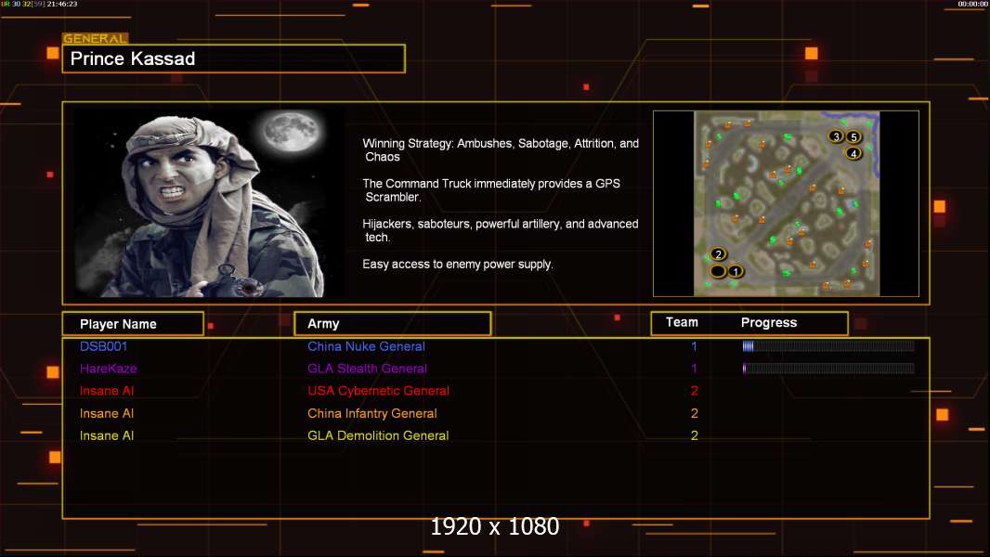Click the 00:00:00 timer at top right
Screen dimensions: 990x557
point(972,4)
